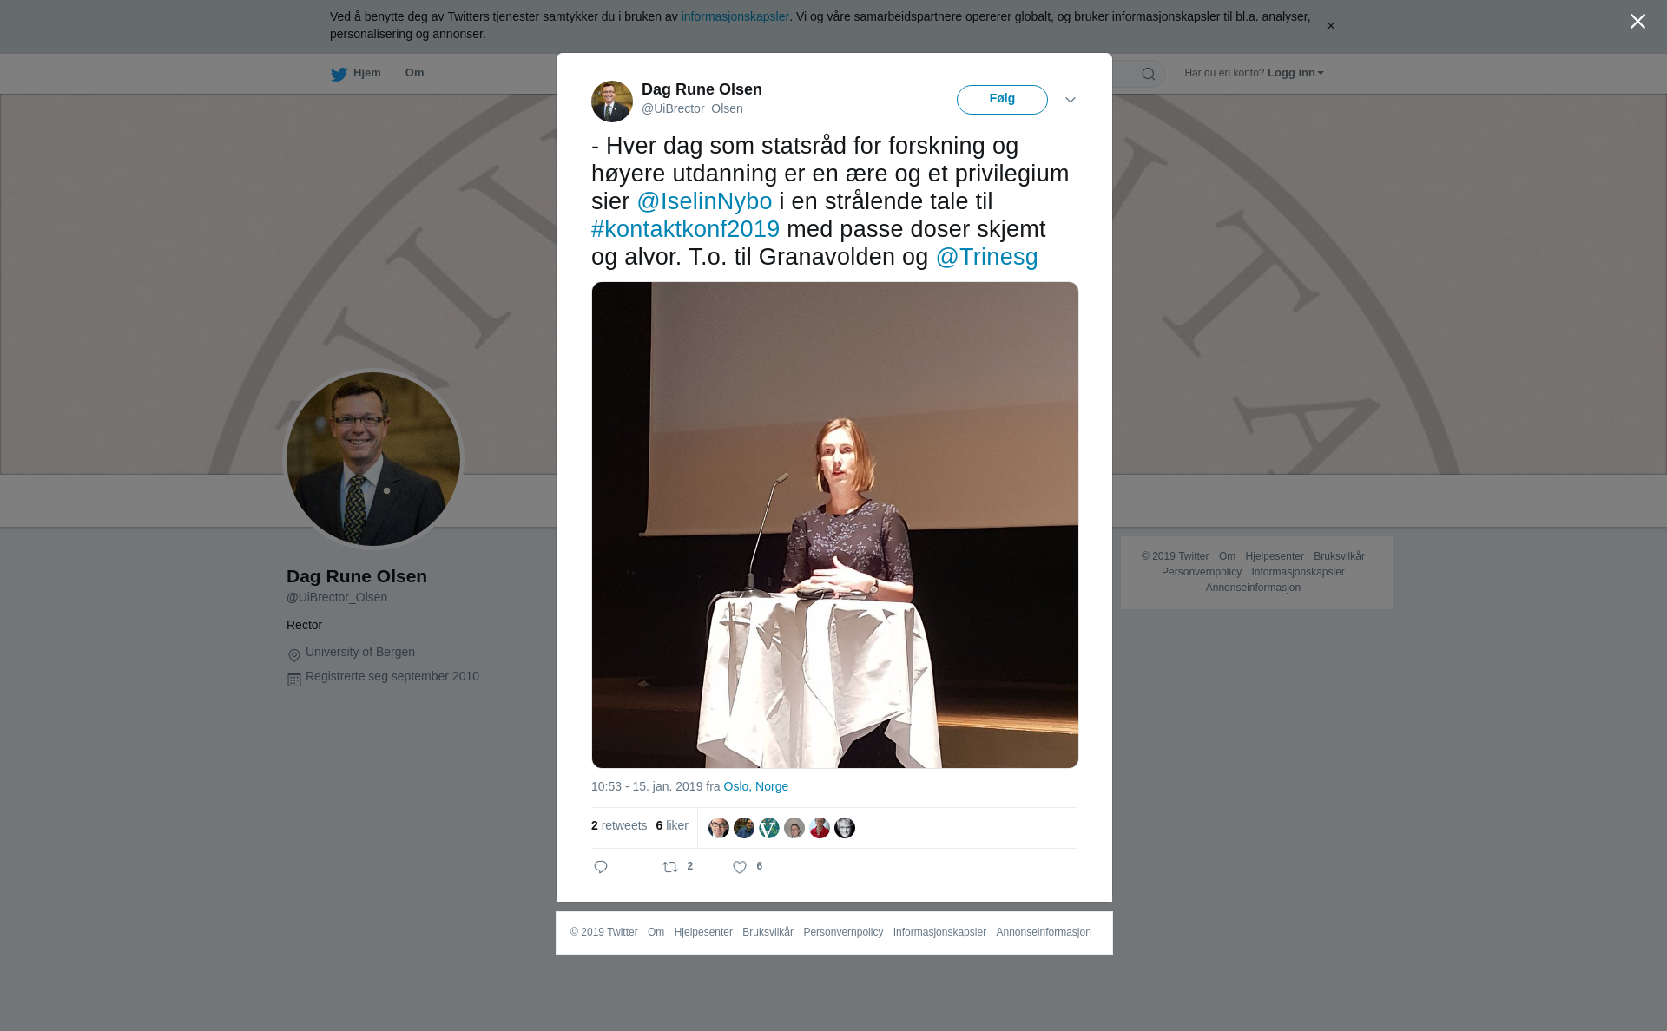Expand the tweet options chevron
The image size is (1667, 1031).
pos(1071,100)
